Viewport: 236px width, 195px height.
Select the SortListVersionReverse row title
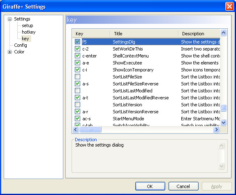(x=136, y=112)
